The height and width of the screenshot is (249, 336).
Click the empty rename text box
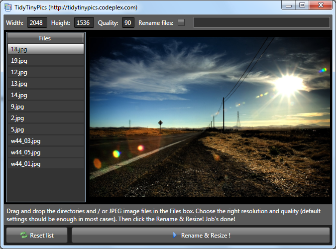(x=261, y=22)
